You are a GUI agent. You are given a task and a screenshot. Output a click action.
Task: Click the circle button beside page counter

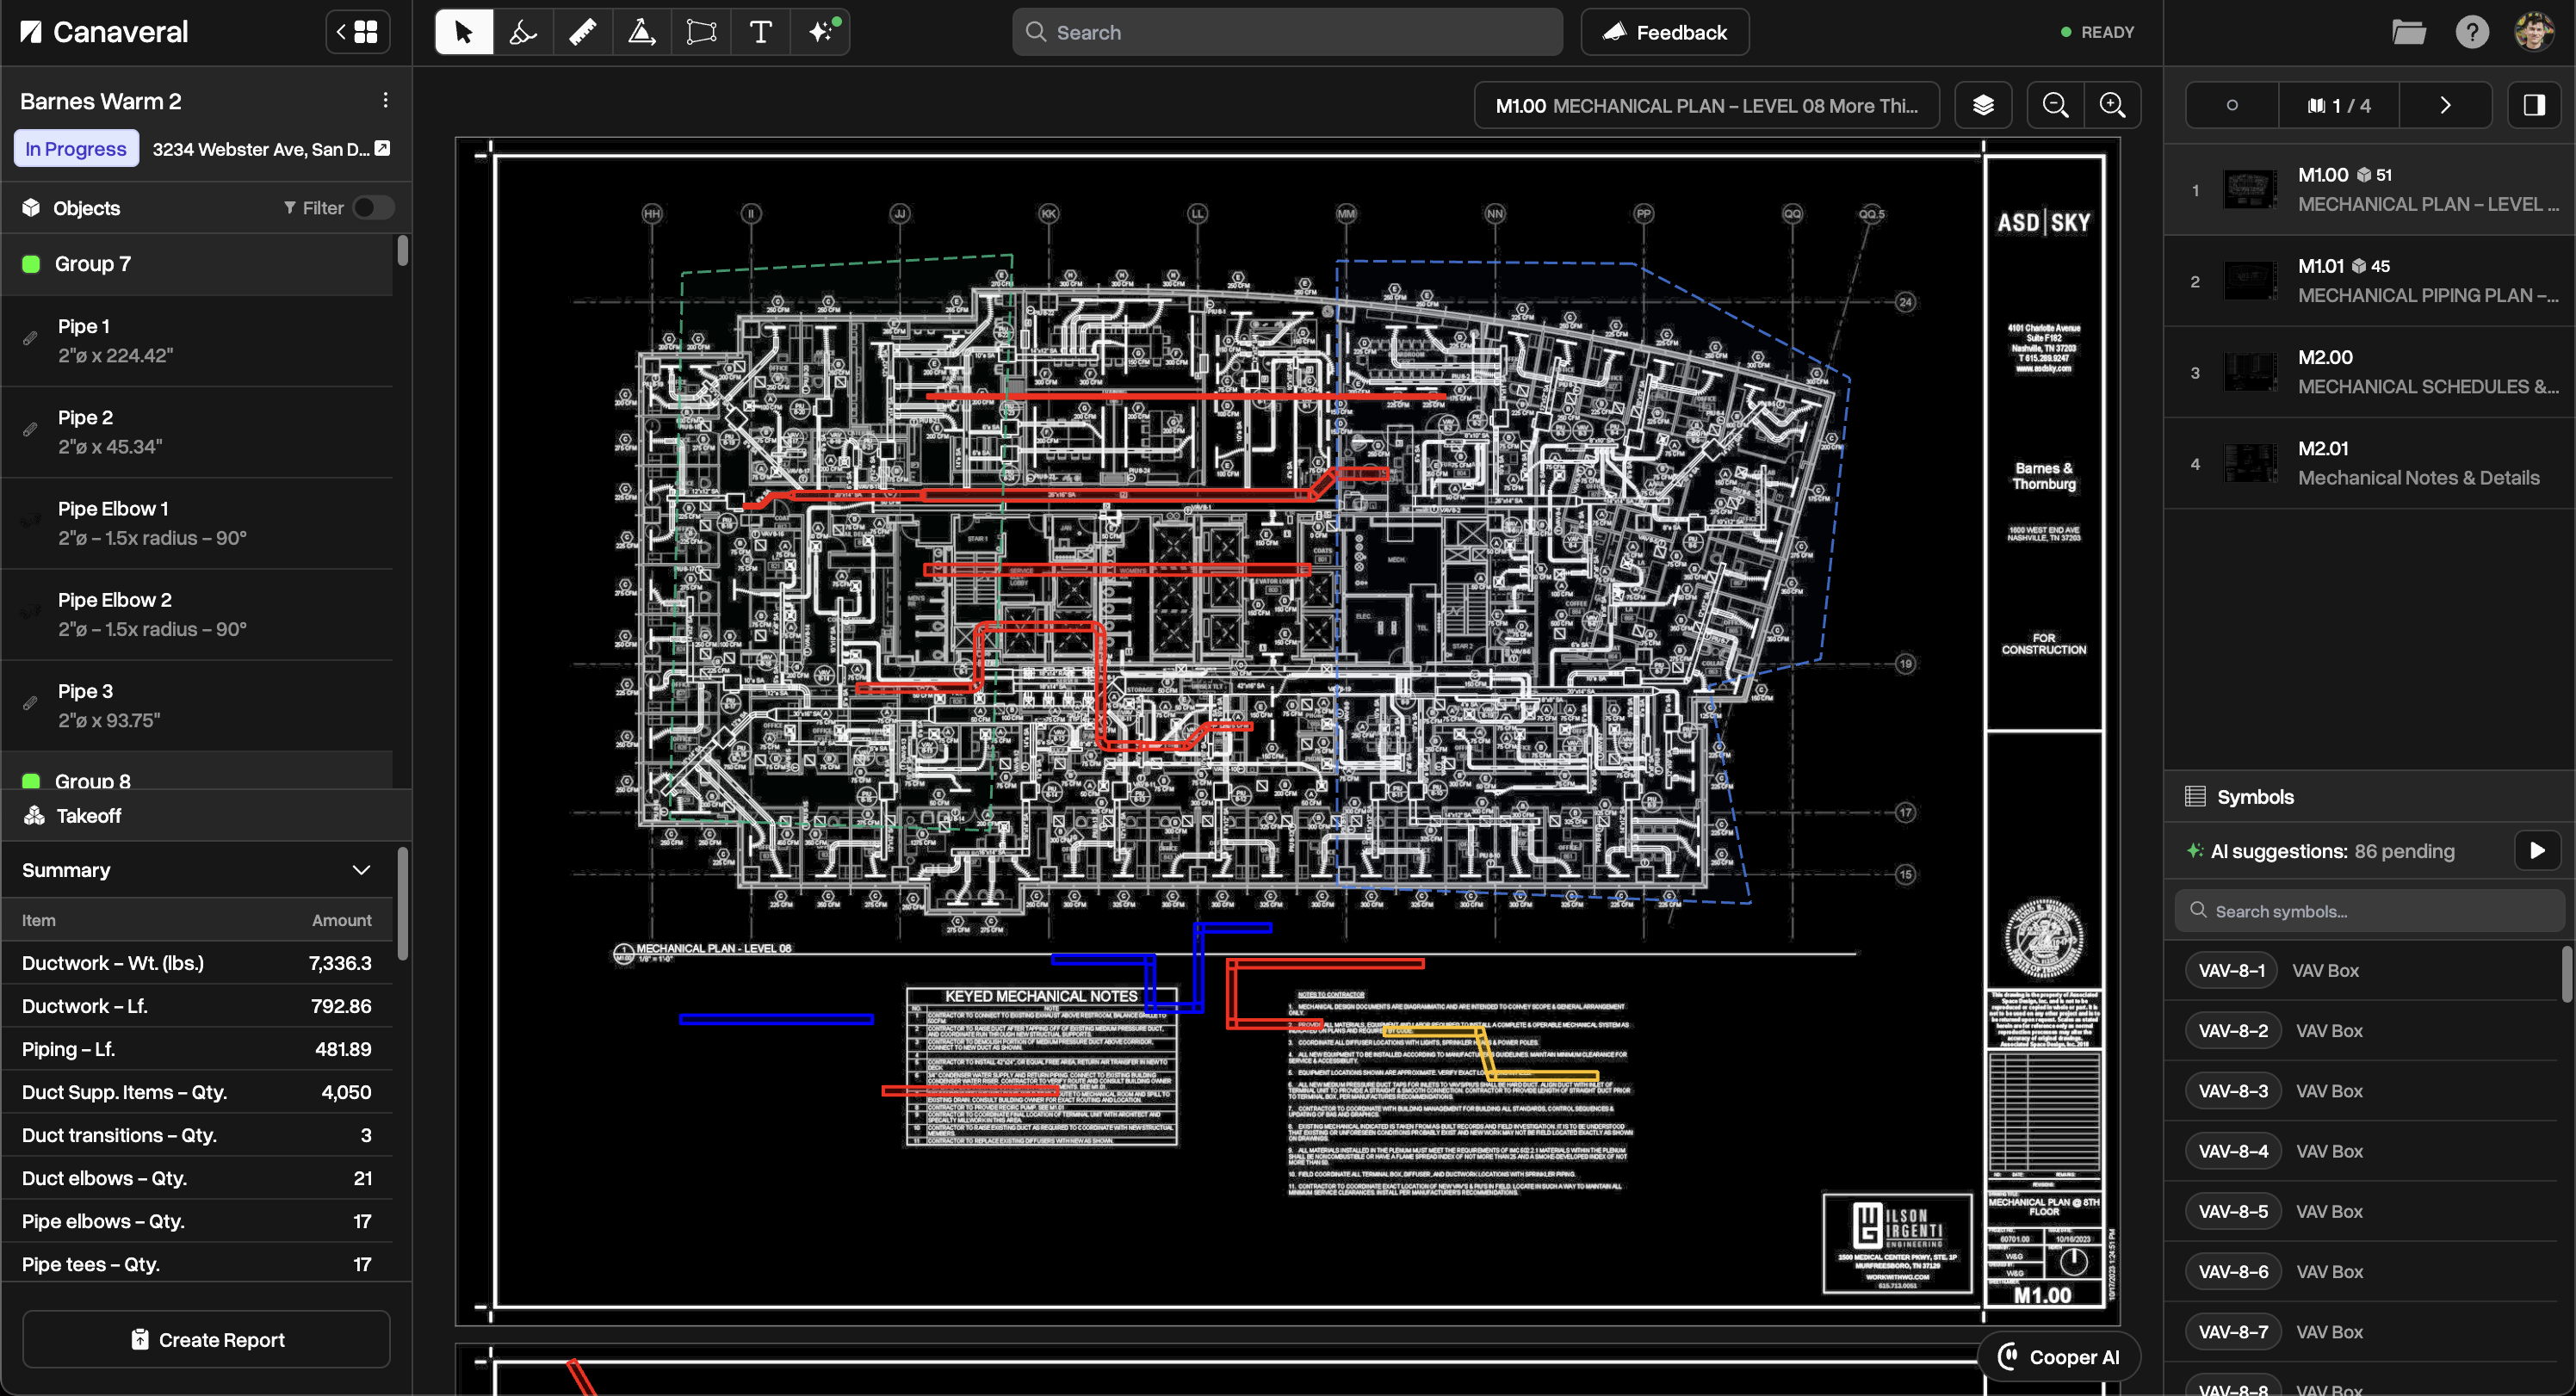tap(2232, 105)
